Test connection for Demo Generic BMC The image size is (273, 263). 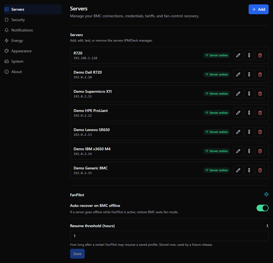click(249, 170)
